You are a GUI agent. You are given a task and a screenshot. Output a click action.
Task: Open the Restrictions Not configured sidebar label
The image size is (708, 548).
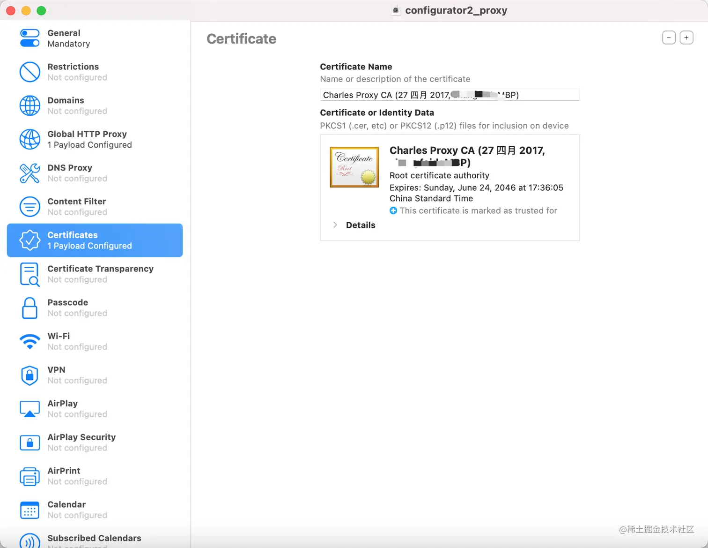(77, 72)
